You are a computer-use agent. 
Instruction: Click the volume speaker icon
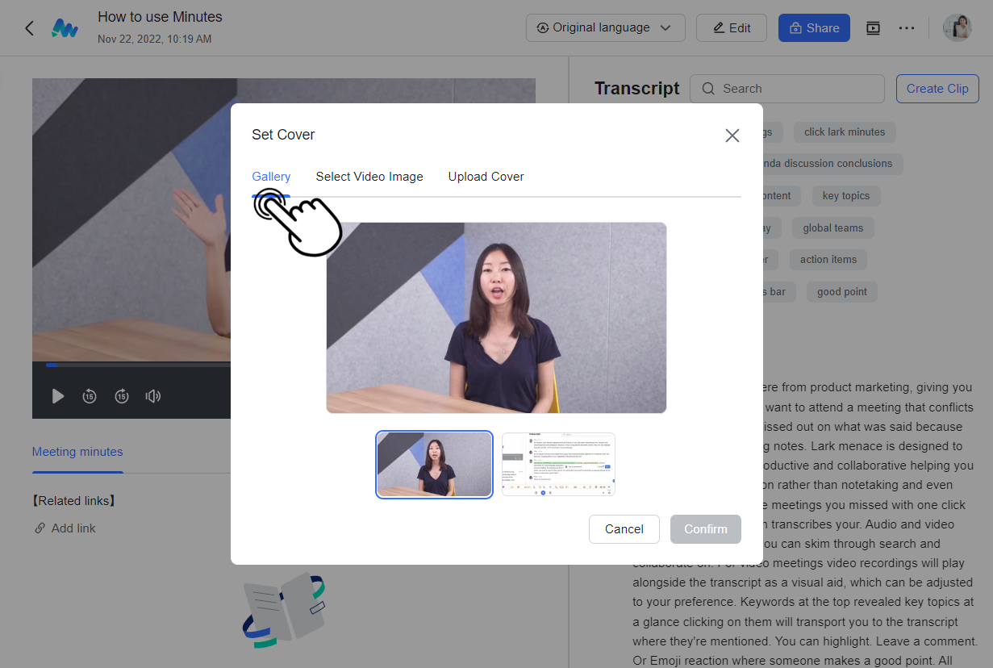point(153,396)
